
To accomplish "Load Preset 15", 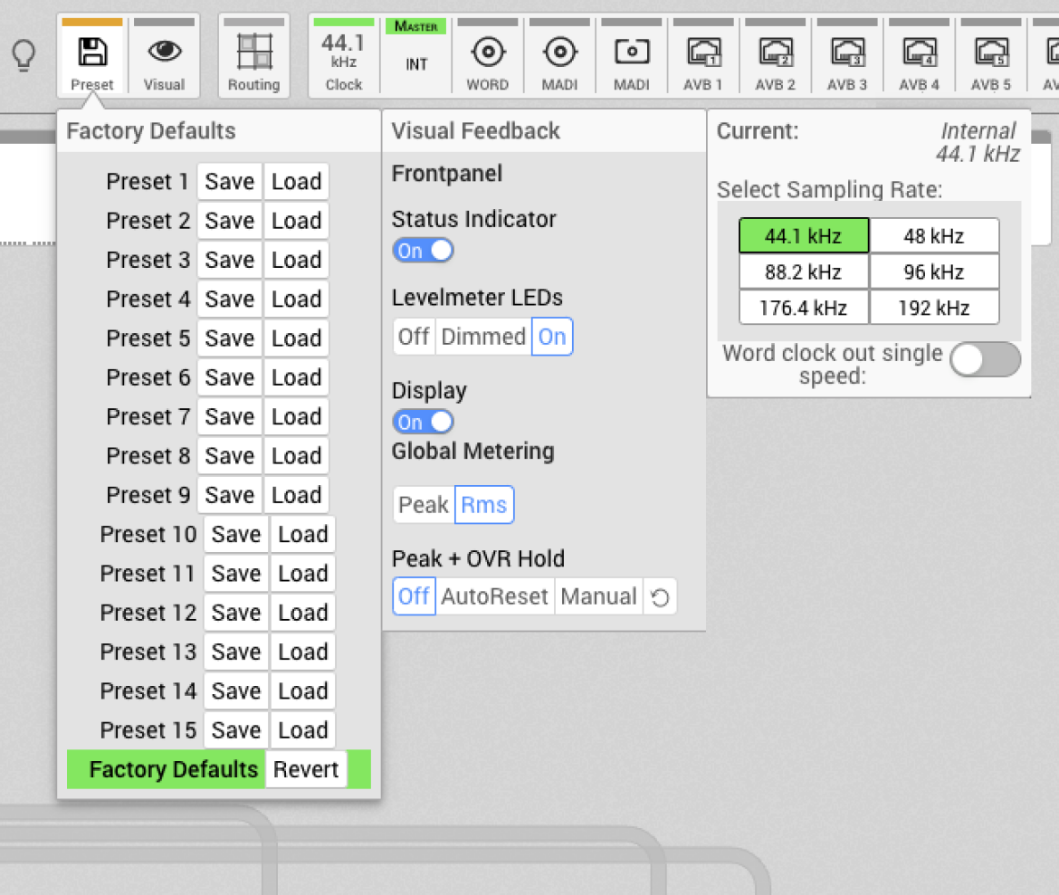I will [x=302, y=730].
